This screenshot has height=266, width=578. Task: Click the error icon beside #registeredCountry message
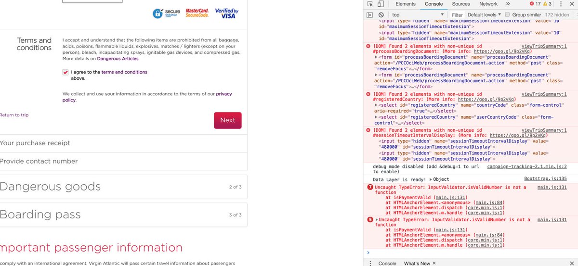pos(369,94)
